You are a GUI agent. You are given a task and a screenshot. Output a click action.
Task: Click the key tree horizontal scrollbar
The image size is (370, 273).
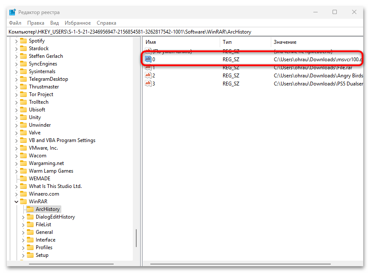(71, 264)
